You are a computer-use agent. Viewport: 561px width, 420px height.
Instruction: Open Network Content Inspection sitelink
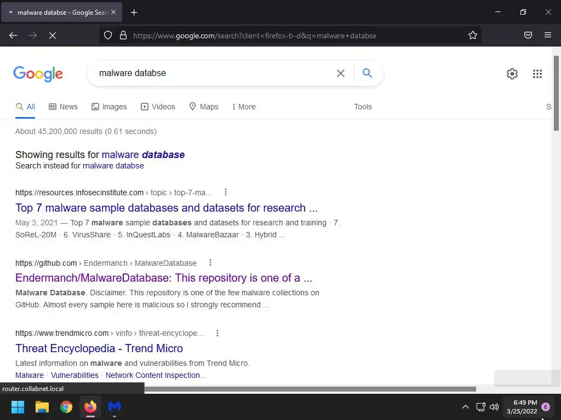click(156, 375)
